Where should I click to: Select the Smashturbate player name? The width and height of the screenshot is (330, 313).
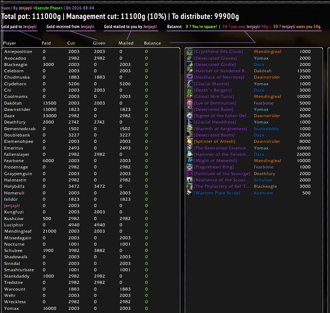pos(19,270)
